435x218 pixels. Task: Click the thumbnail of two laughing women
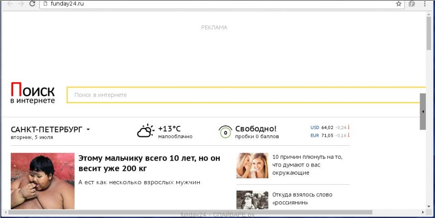pyautogui.click(x=252, y=166)
